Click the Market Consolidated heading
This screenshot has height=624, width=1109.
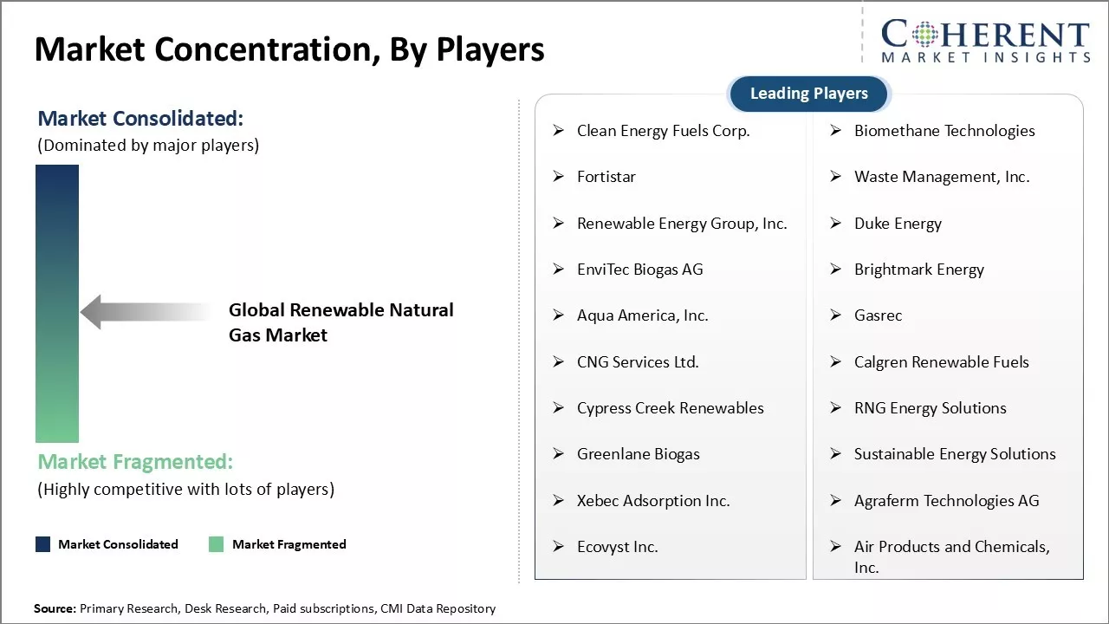140,119
